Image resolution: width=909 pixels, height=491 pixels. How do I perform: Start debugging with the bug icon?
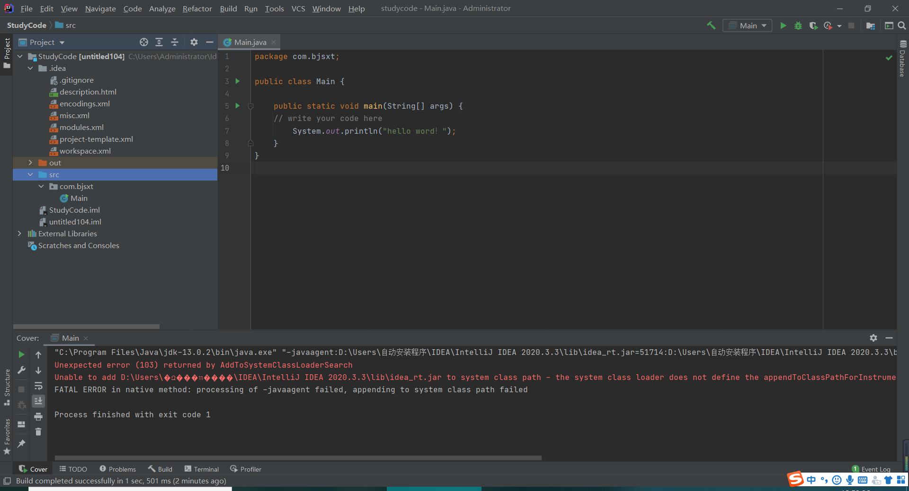click(x=798, y=26)
